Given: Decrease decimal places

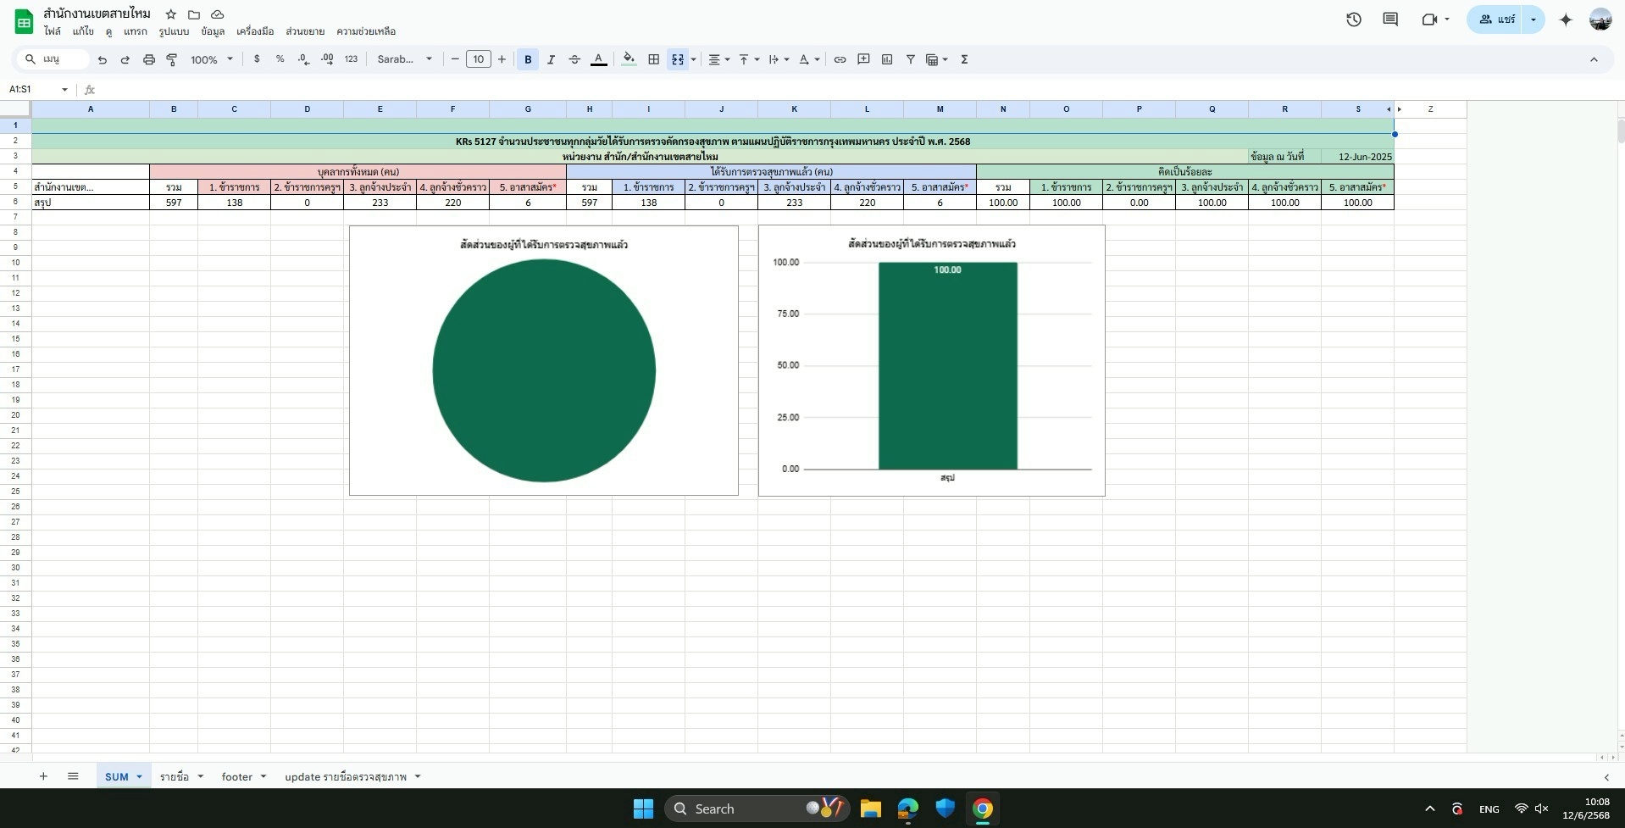Looking at the screenshot, I should coord(303,59).
